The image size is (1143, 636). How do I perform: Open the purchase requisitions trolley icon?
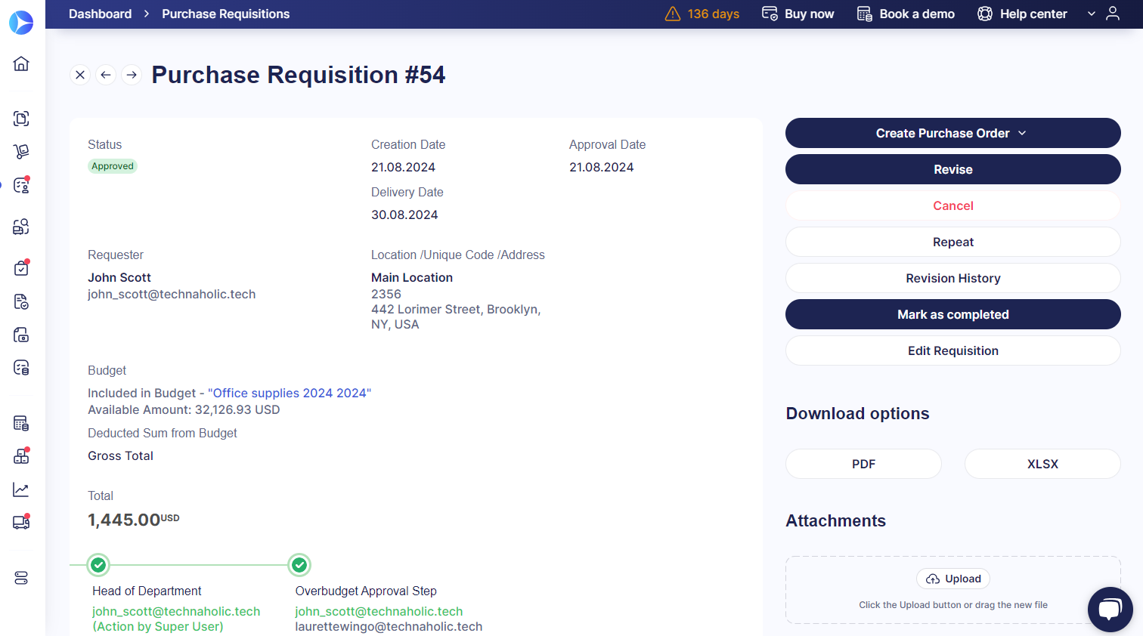coord(20,151)
